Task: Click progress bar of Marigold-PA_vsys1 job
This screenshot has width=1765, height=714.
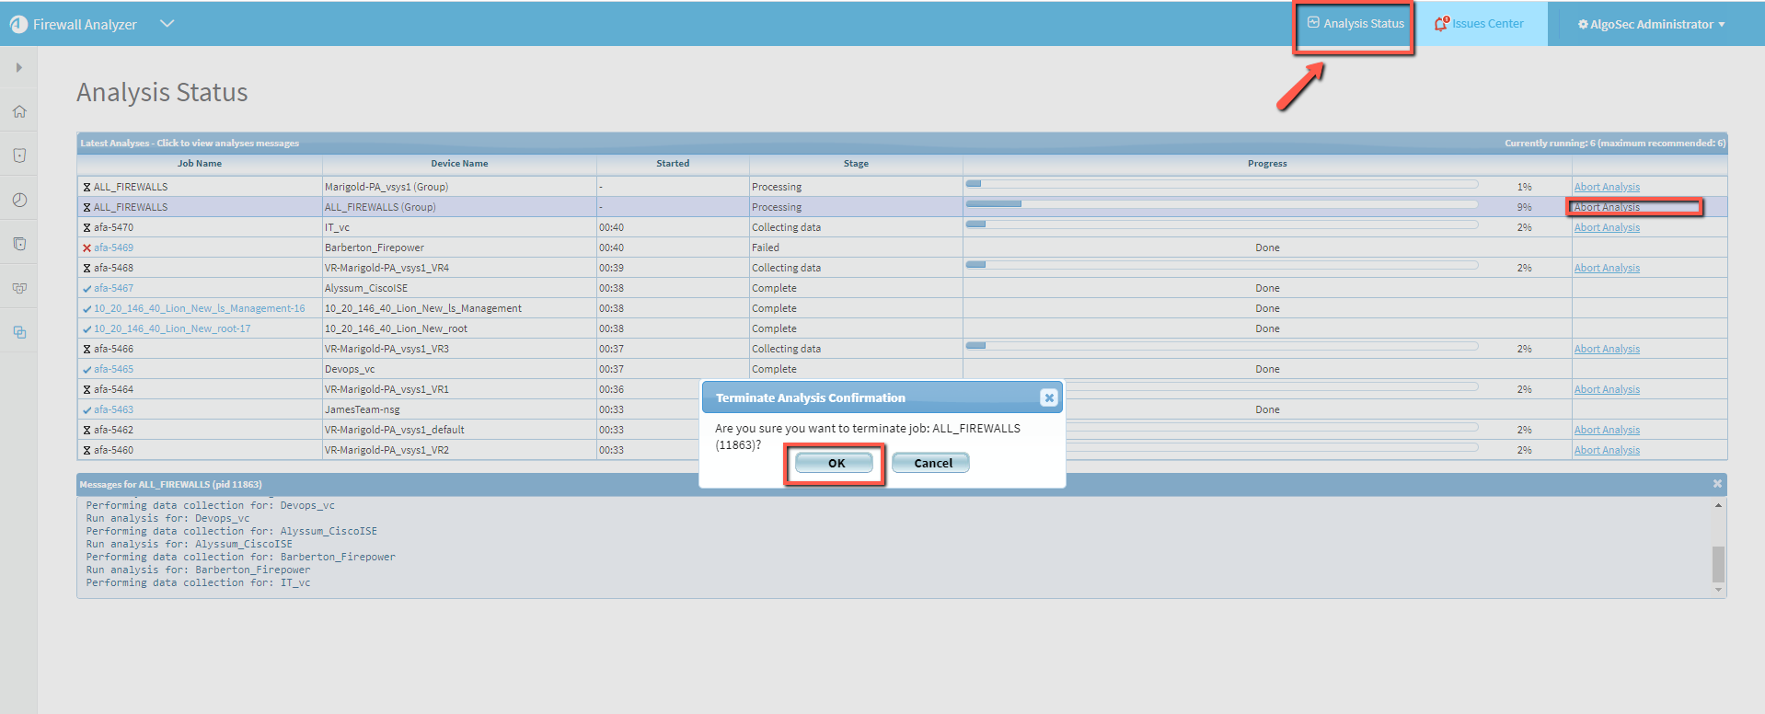Action: tap(1221, 185)
